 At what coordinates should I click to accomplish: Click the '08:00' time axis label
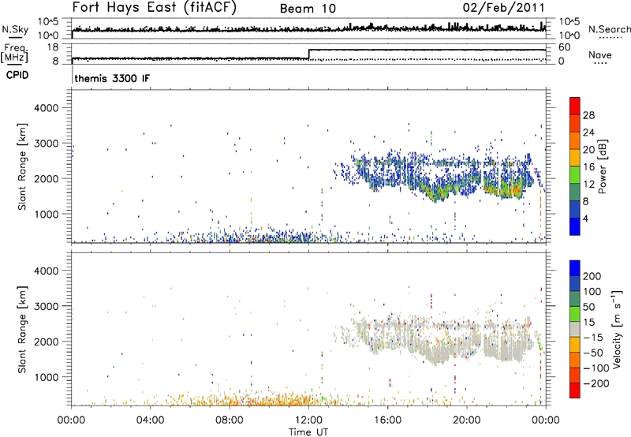click(230, 420)
